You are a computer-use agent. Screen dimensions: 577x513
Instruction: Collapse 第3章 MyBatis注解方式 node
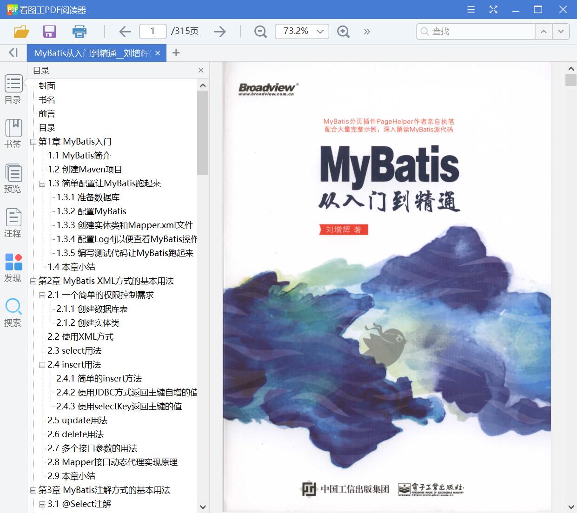(x=33, y=490)
